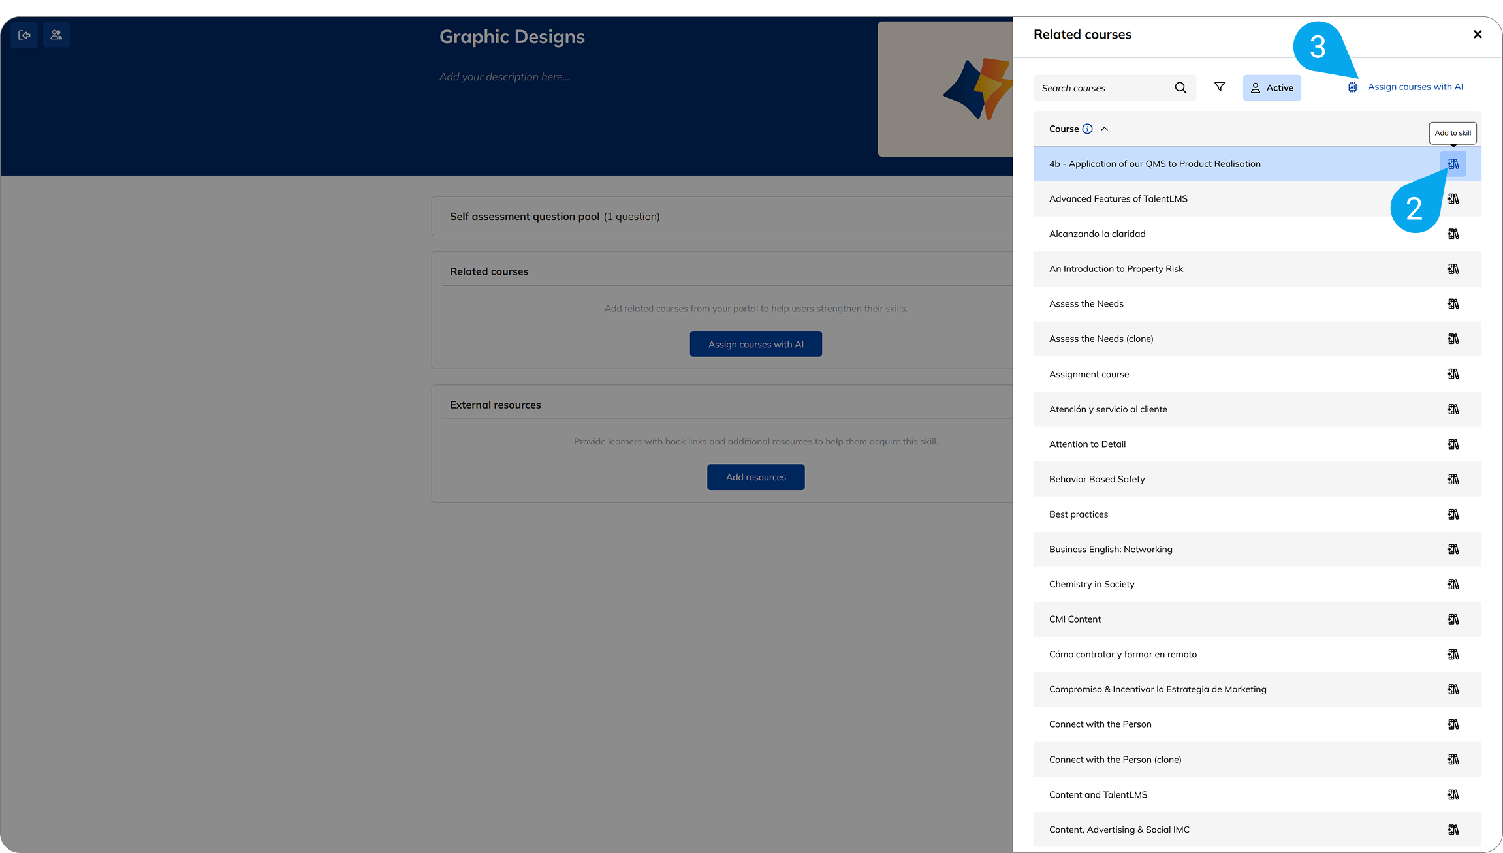
Task: Click 'Assign courses with AI' link in panel
Action: 1414,87
